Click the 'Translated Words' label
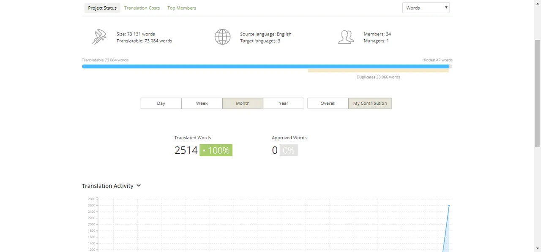The height and width of the screenshot is (252, 541). 193,138
